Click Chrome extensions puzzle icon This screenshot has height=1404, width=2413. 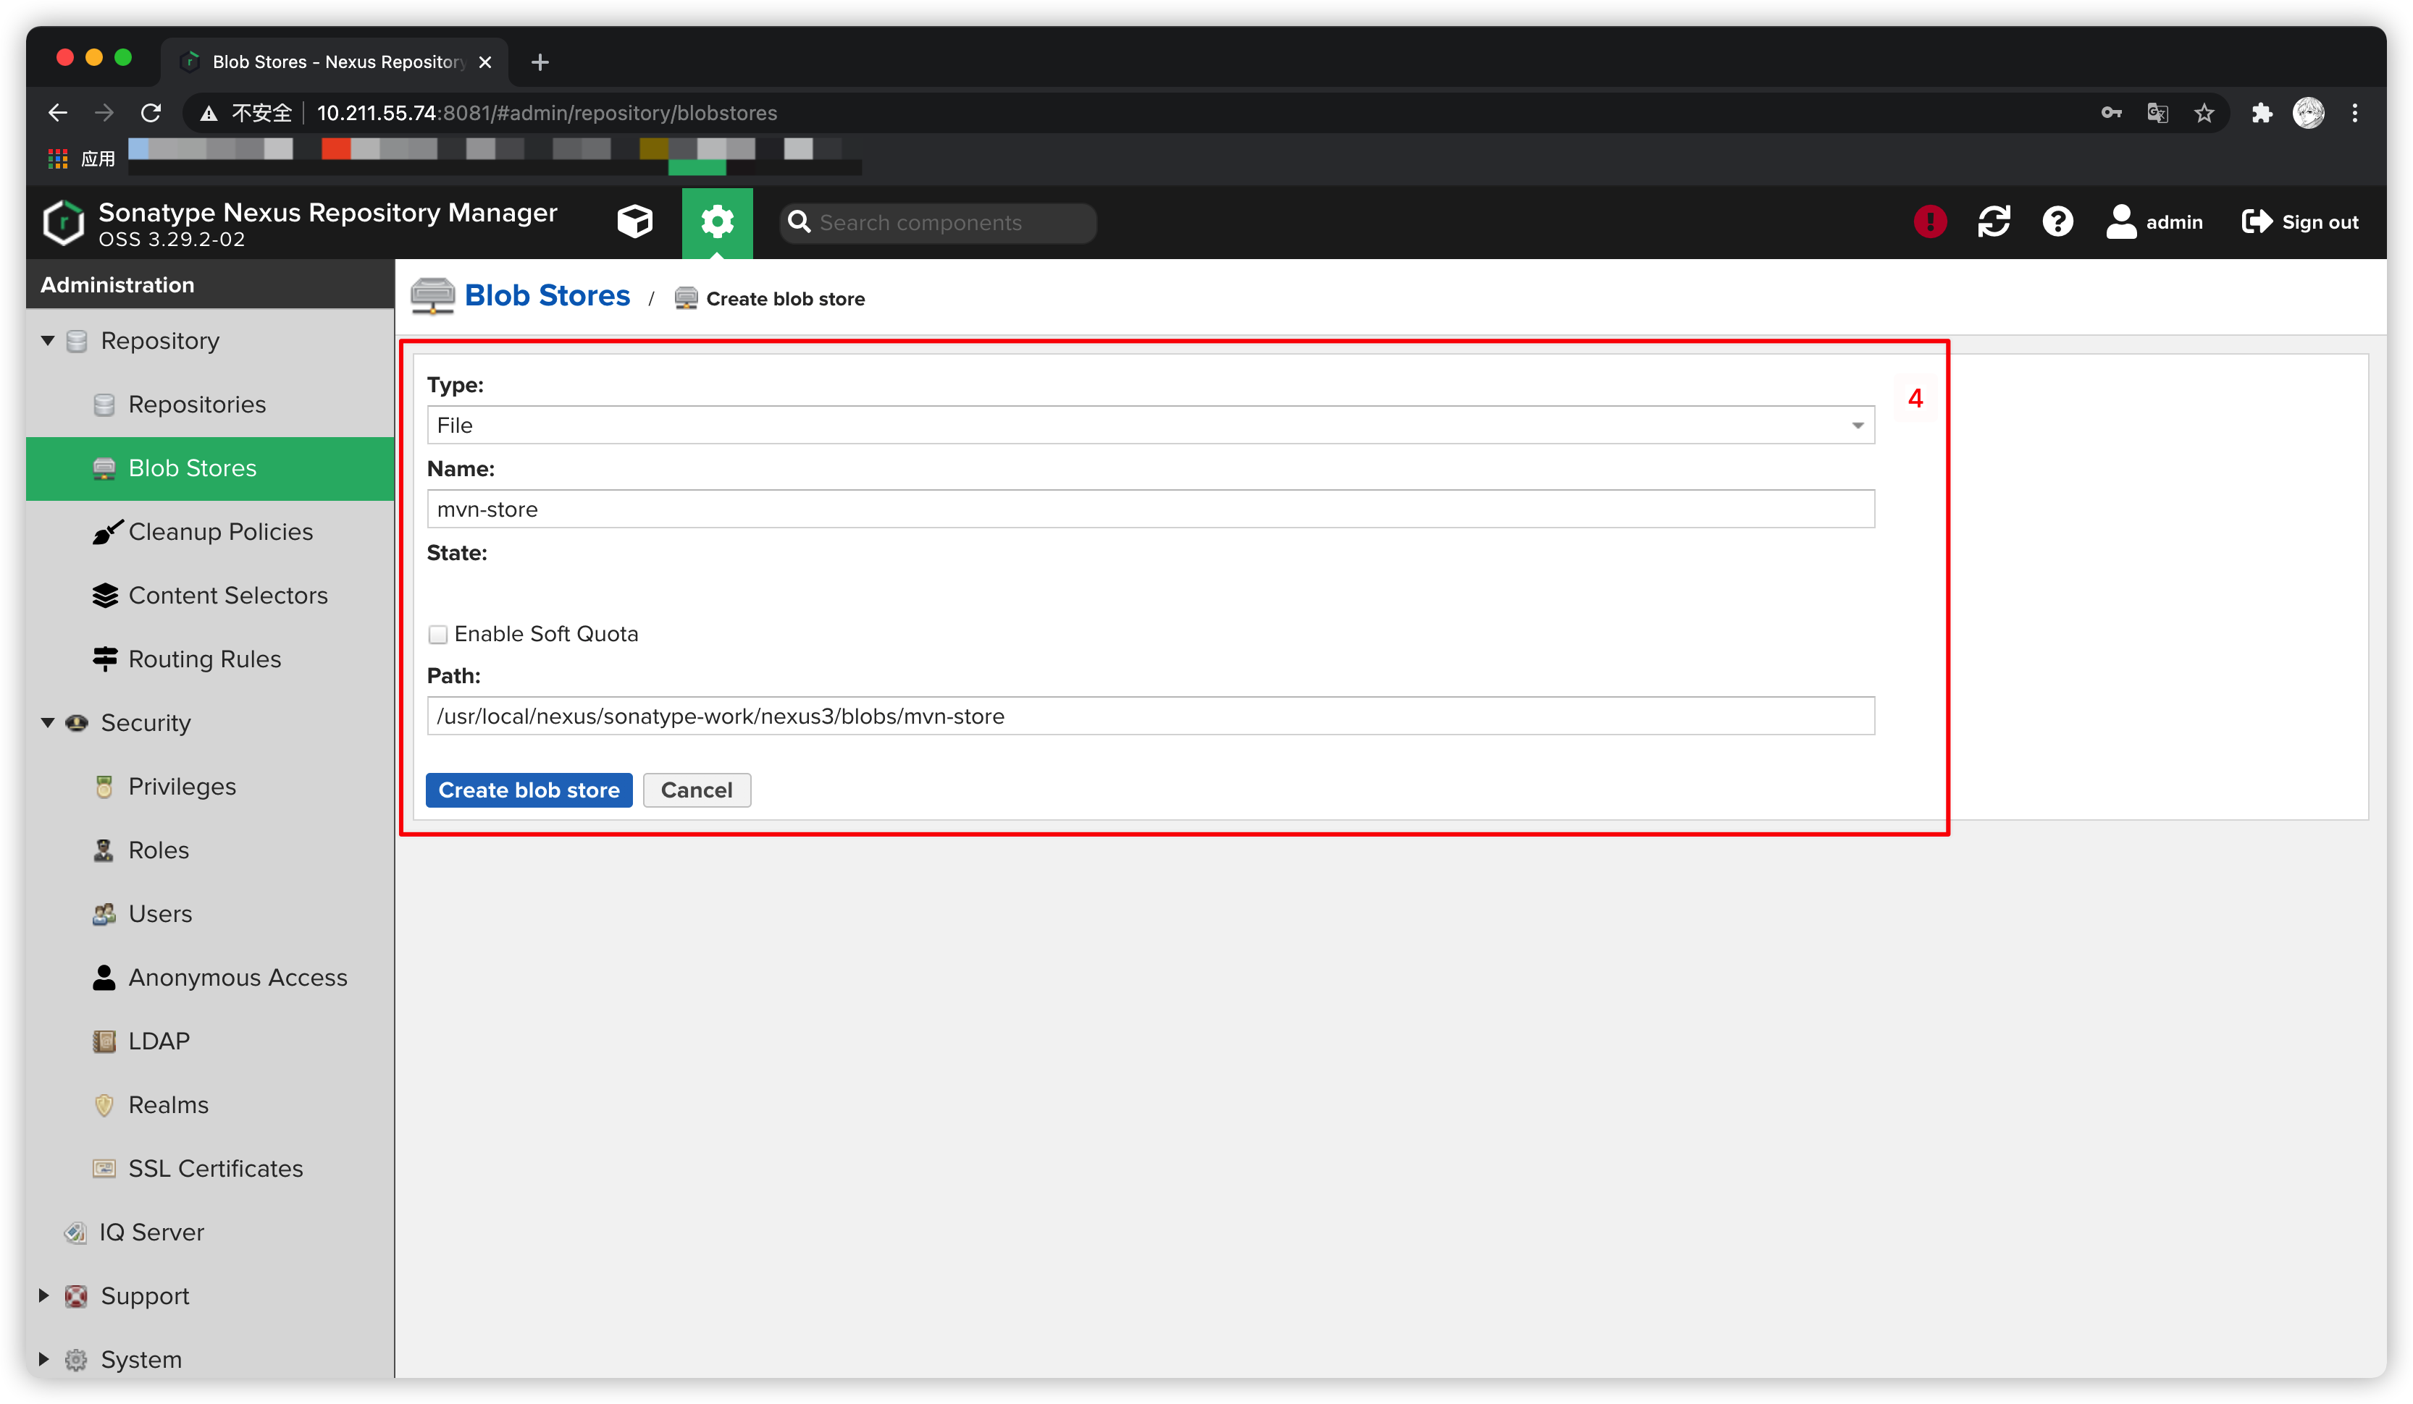[x=2262, y=113]
